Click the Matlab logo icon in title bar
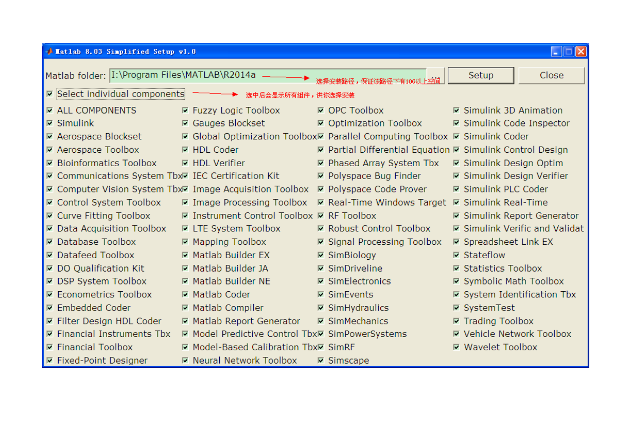Viewport: 632px width, 447px height. pyautogui.click(x=49, y=51)
